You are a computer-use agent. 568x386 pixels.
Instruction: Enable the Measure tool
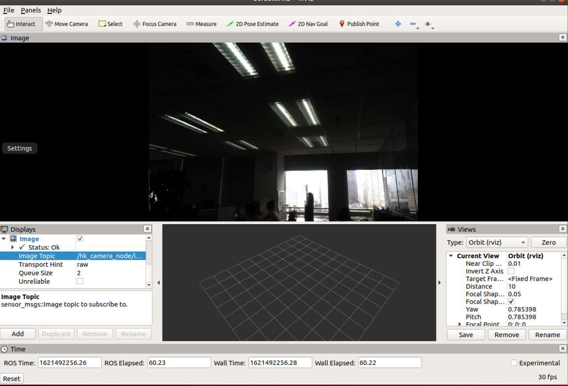click(201, 23)
